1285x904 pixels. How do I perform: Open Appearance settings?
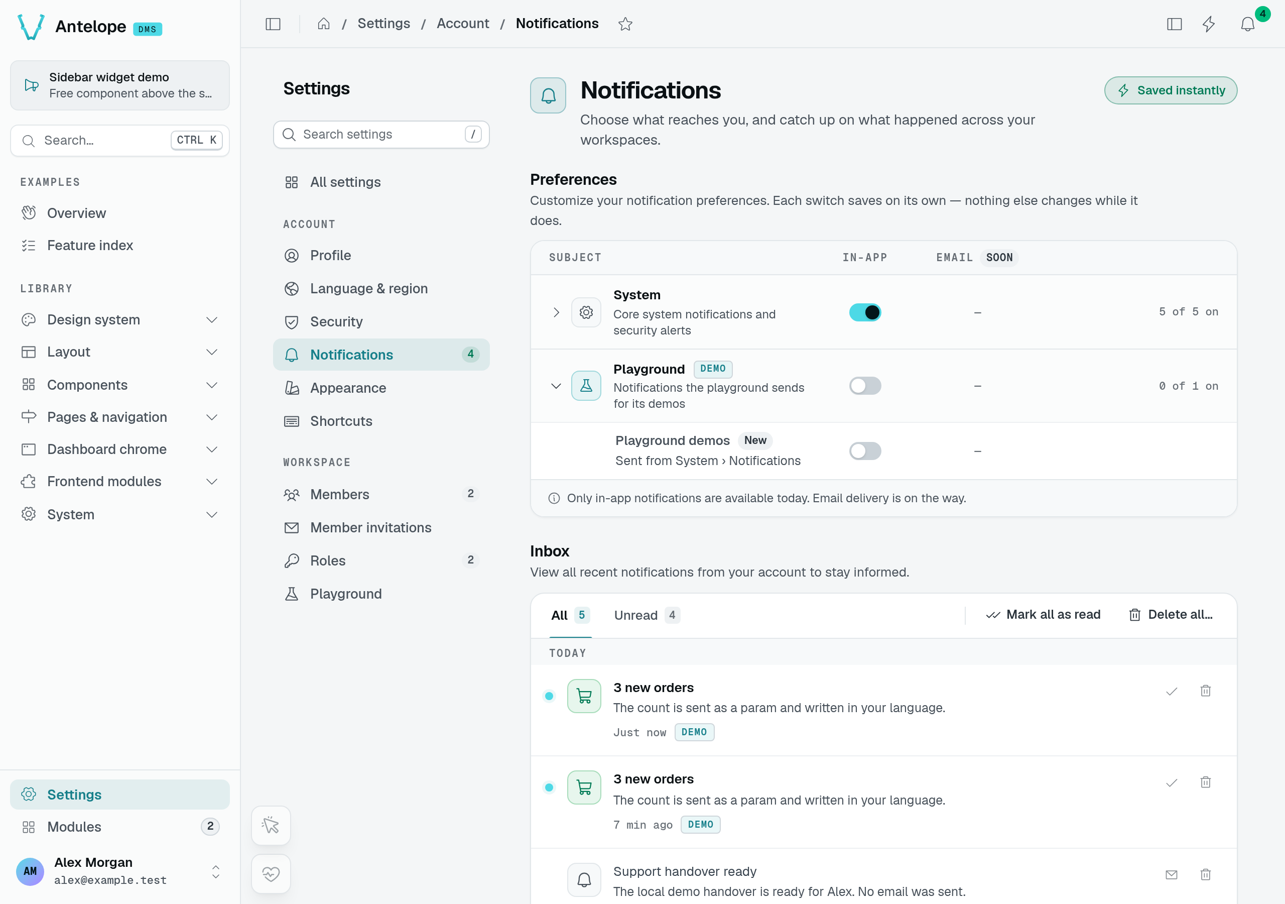(x=381, y=388)
